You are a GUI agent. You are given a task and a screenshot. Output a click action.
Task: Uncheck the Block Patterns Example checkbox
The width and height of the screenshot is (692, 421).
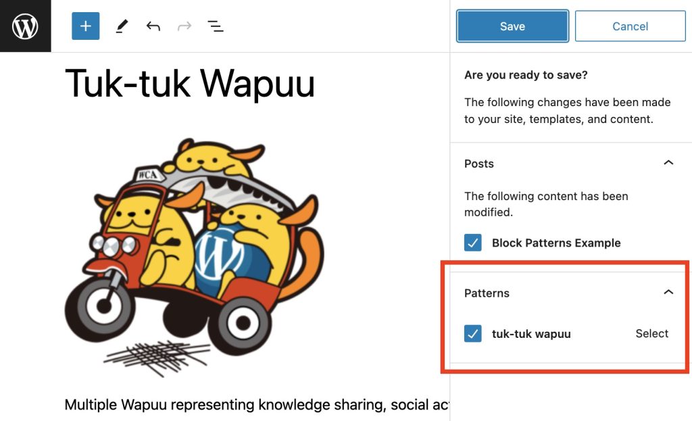tap(473, 243)
